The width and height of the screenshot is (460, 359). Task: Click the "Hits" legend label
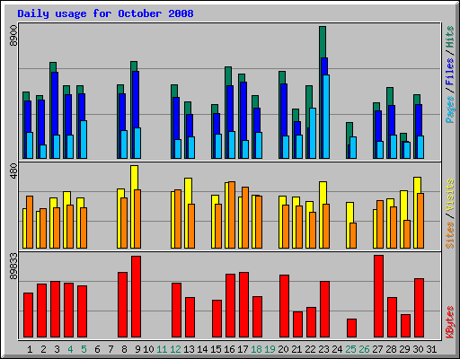(450, 37)
